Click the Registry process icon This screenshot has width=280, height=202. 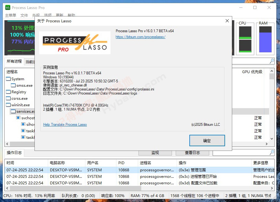(8, 92)
